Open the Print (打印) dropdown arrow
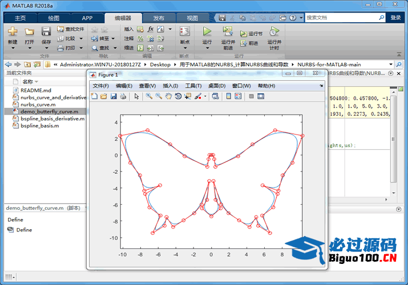The width and height of the screenshot is (408, 285). coord(80,48)
